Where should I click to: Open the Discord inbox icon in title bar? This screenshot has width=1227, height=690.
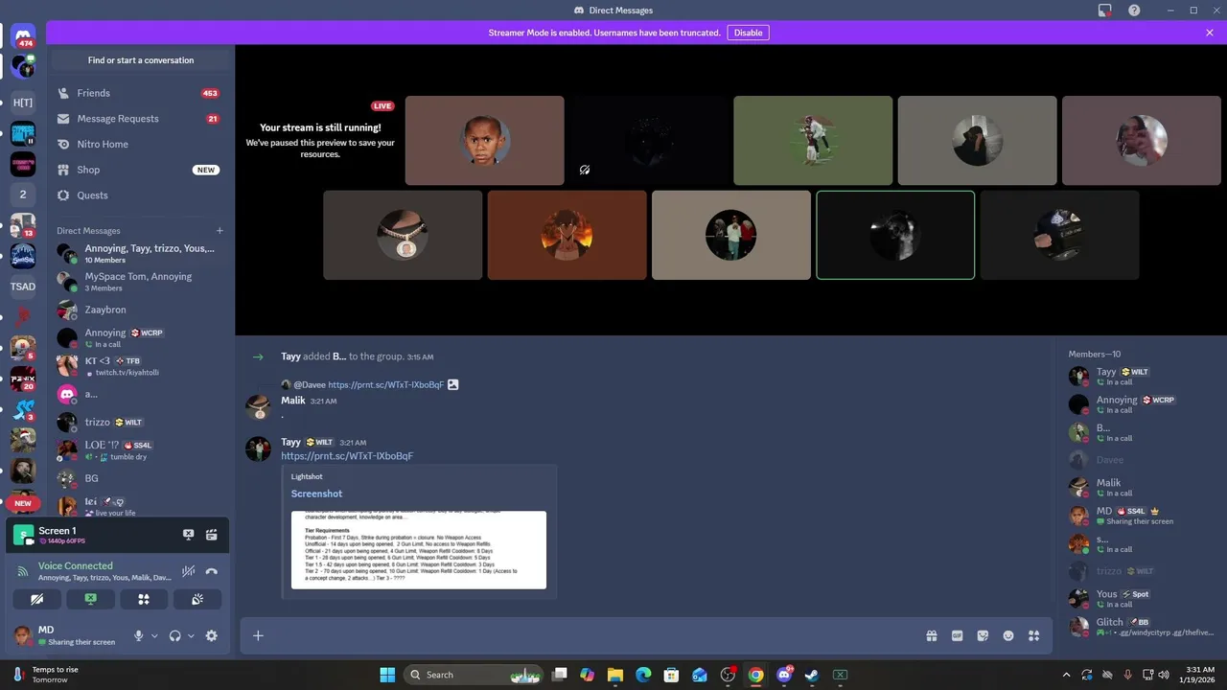coord(1105,11)
